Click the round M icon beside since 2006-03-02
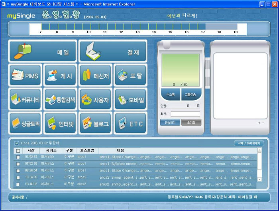This screenshot has width=279, height=211. (17, 143)
